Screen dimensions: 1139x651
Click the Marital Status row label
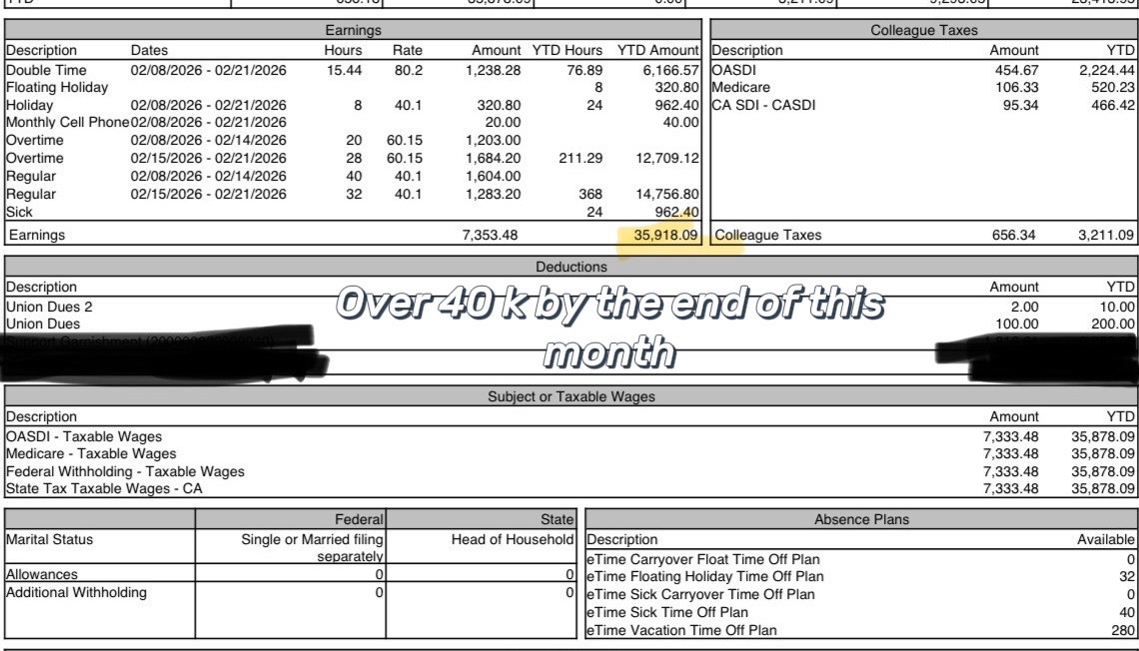click(x=49, y=539)
